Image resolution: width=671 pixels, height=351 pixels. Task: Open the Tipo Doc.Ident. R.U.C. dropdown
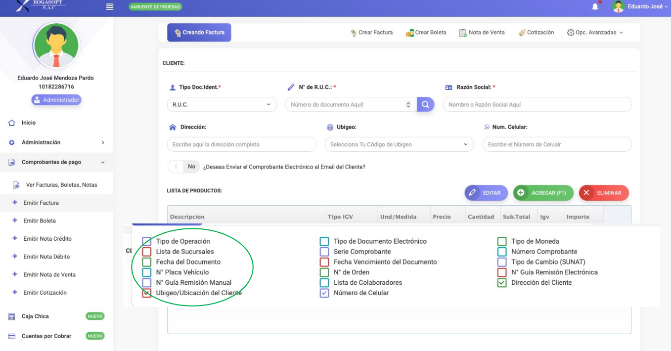coord(222,105)
